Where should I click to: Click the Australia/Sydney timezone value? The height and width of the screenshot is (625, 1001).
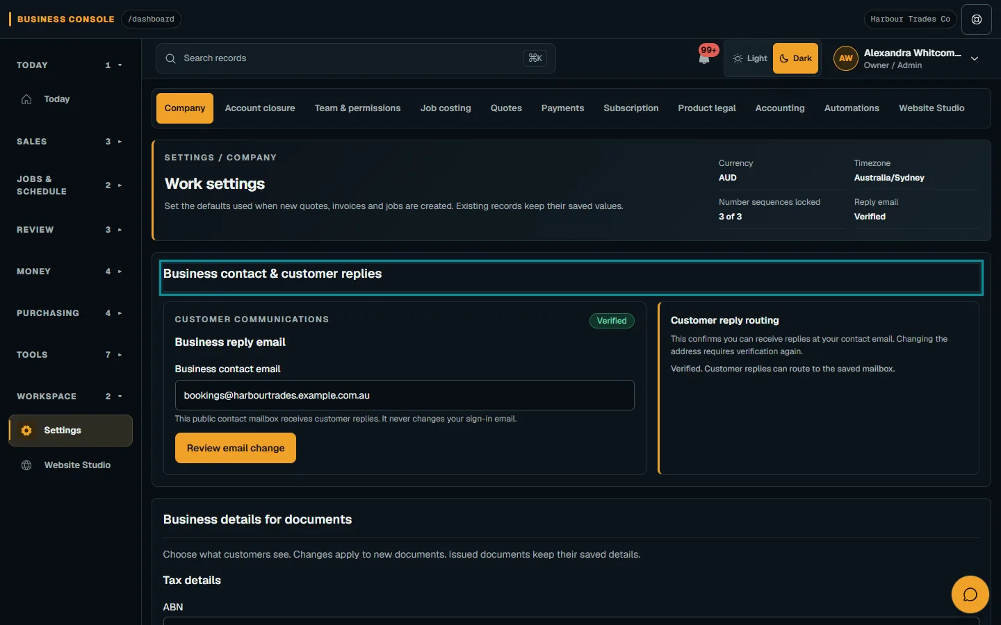(x=889, y=178)
